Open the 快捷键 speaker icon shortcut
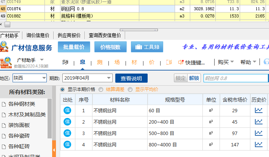269x157 pixels. (181, 62)
